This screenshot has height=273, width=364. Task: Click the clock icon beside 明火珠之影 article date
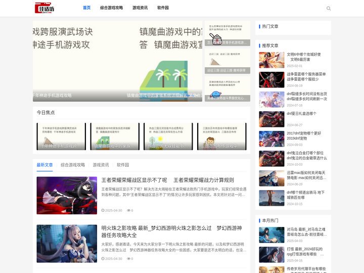click(103, 259)
